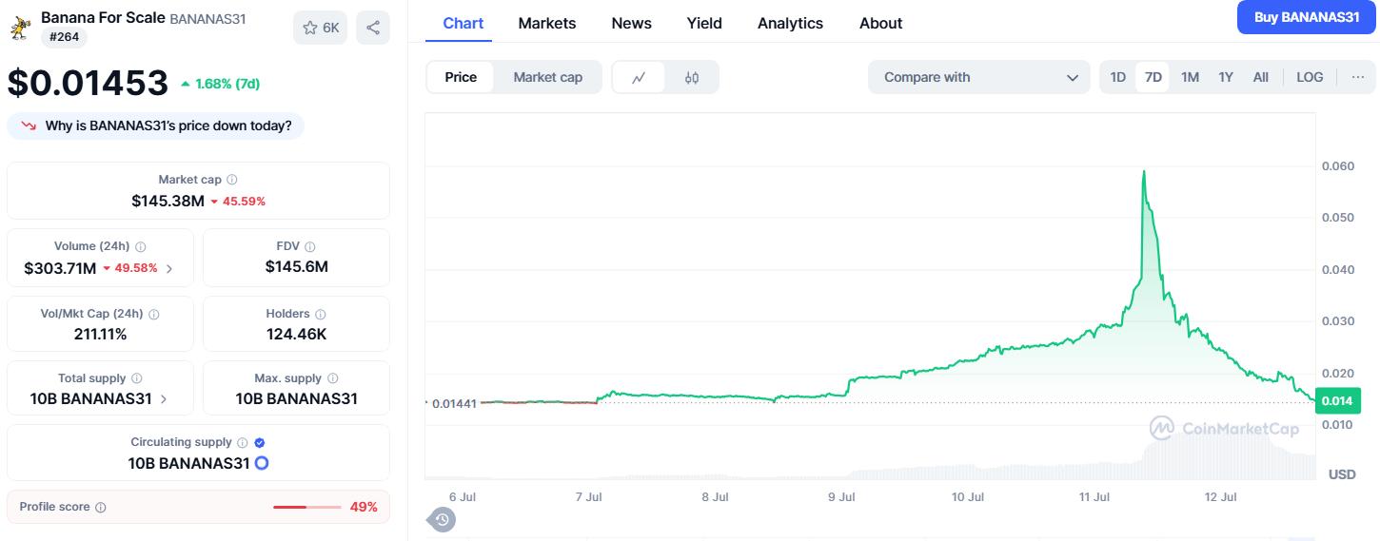Viewport: 1380px width, 541px height.
Task: Switch to candlestick chart view icon
Action: pyautogui.click(x=692, y=77)
